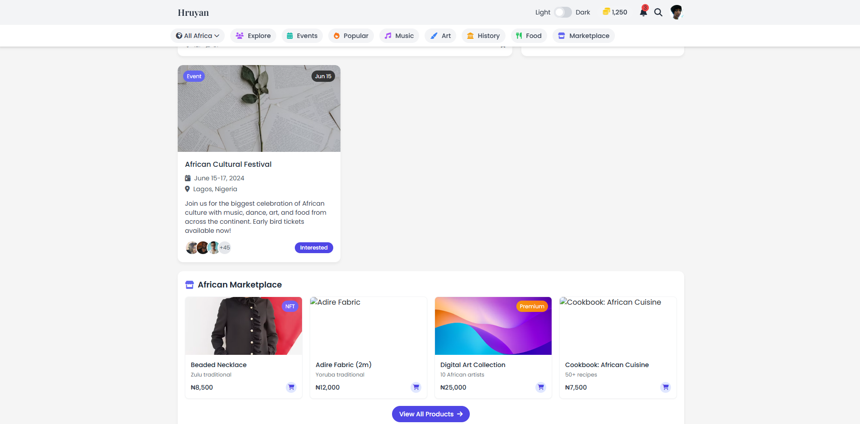Show the +45 attendees list

225,248
